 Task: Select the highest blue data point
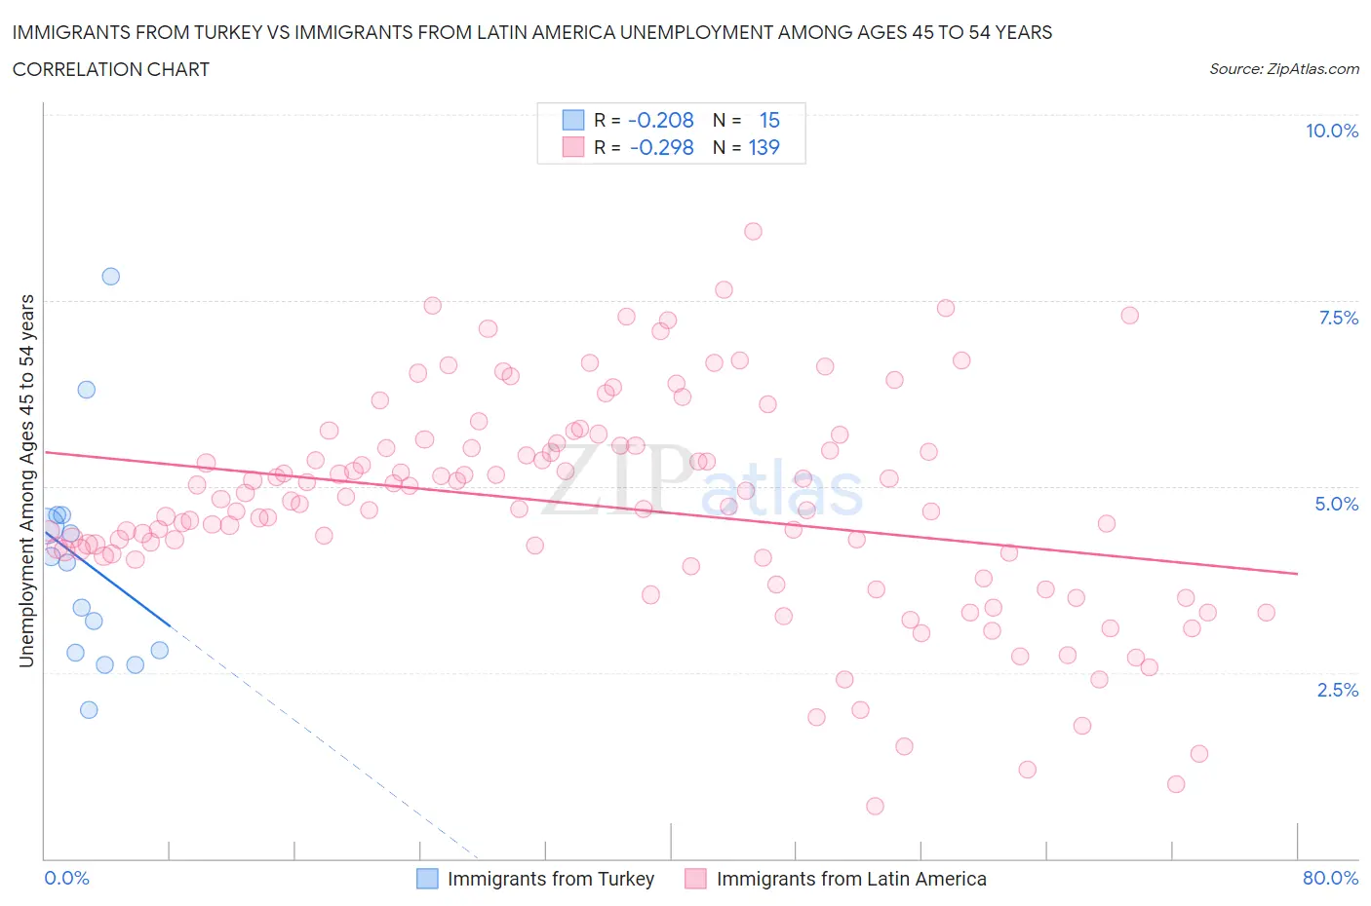[x=111, y=277]
